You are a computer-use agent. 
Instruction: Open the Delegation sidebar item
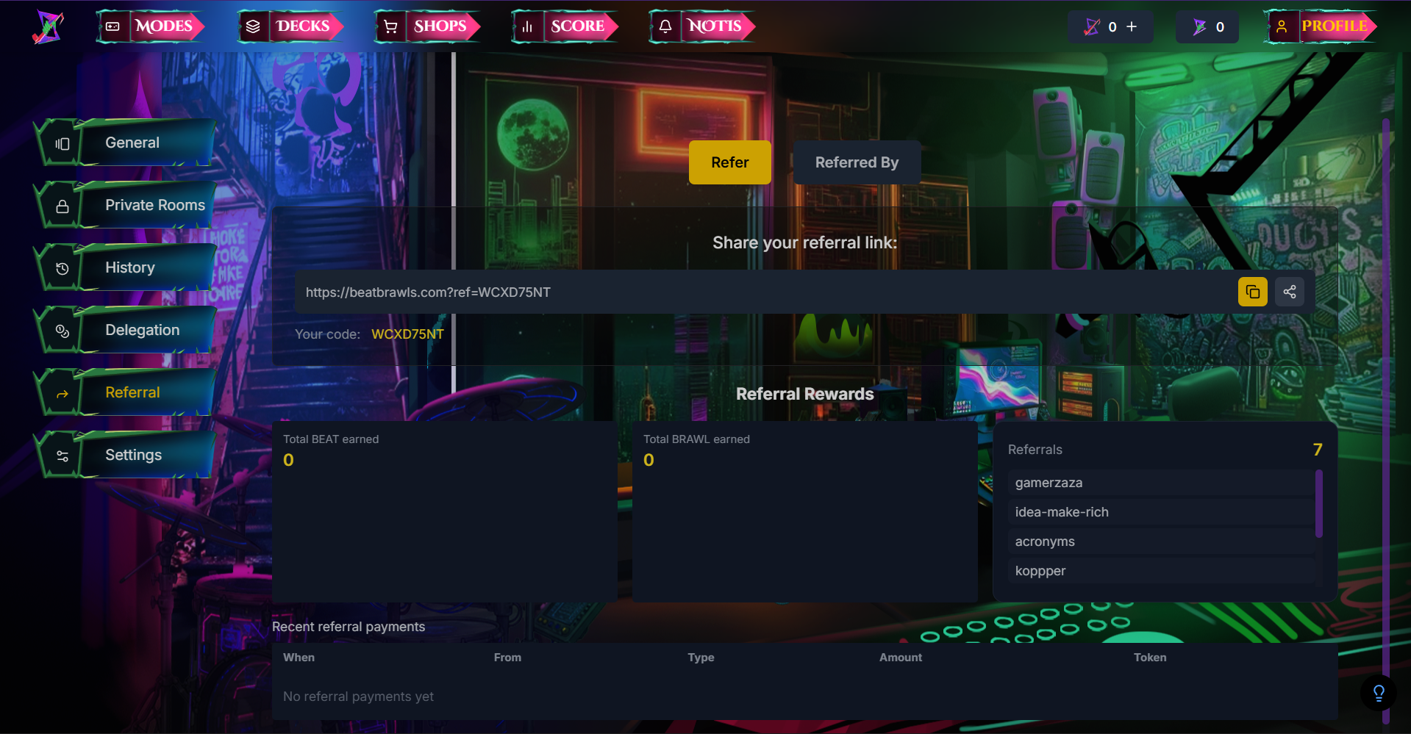pos(142,329)
